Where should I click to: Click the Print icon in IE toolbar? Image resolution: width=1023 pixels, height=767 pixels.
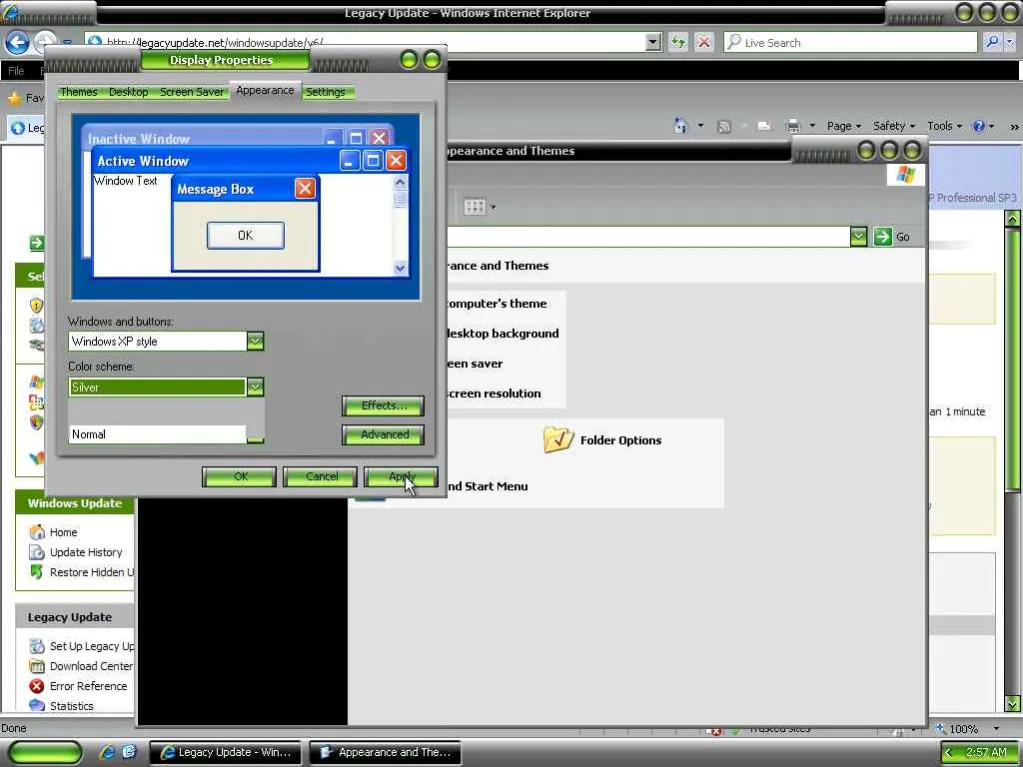pos(792,125)
